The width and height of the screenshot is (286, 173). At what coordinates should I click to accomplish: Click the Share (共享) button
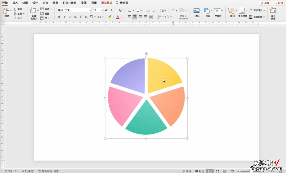point(265,3)
